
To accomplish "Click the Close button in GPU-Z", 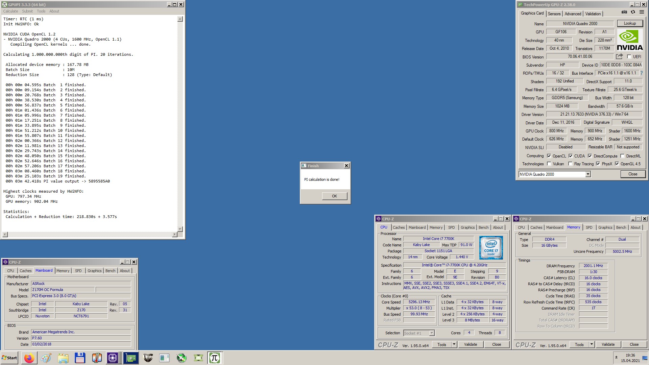I will point(633,174).
